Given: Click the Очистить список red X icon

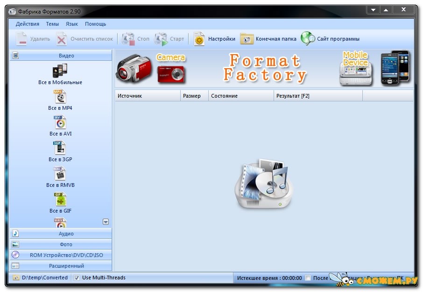Looking at the screenshot, I should tap(62, 39).
